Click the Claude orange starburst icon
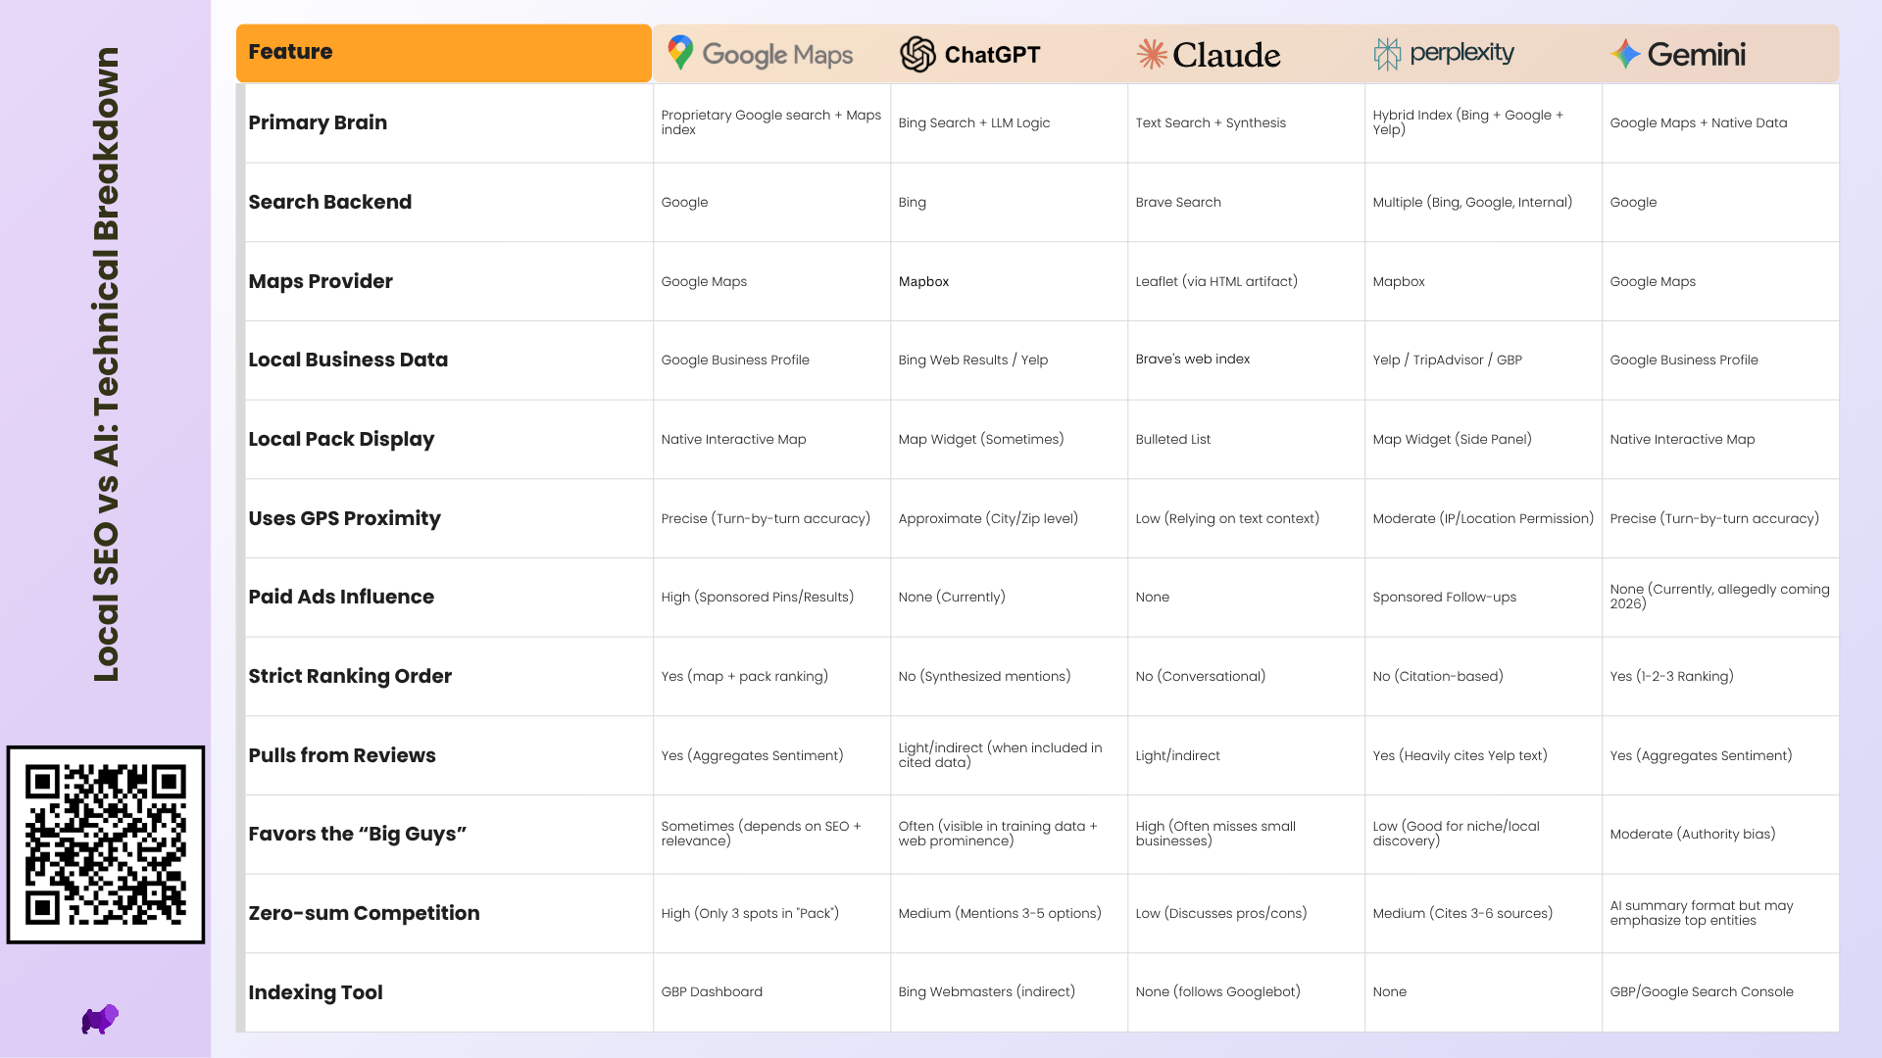1882x1058 pixels. [1152, 54]
